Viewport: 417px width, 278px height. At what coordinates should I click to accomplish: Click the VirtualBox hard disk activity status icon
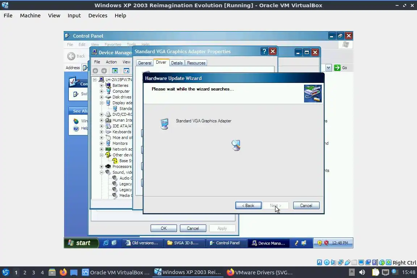320,262
